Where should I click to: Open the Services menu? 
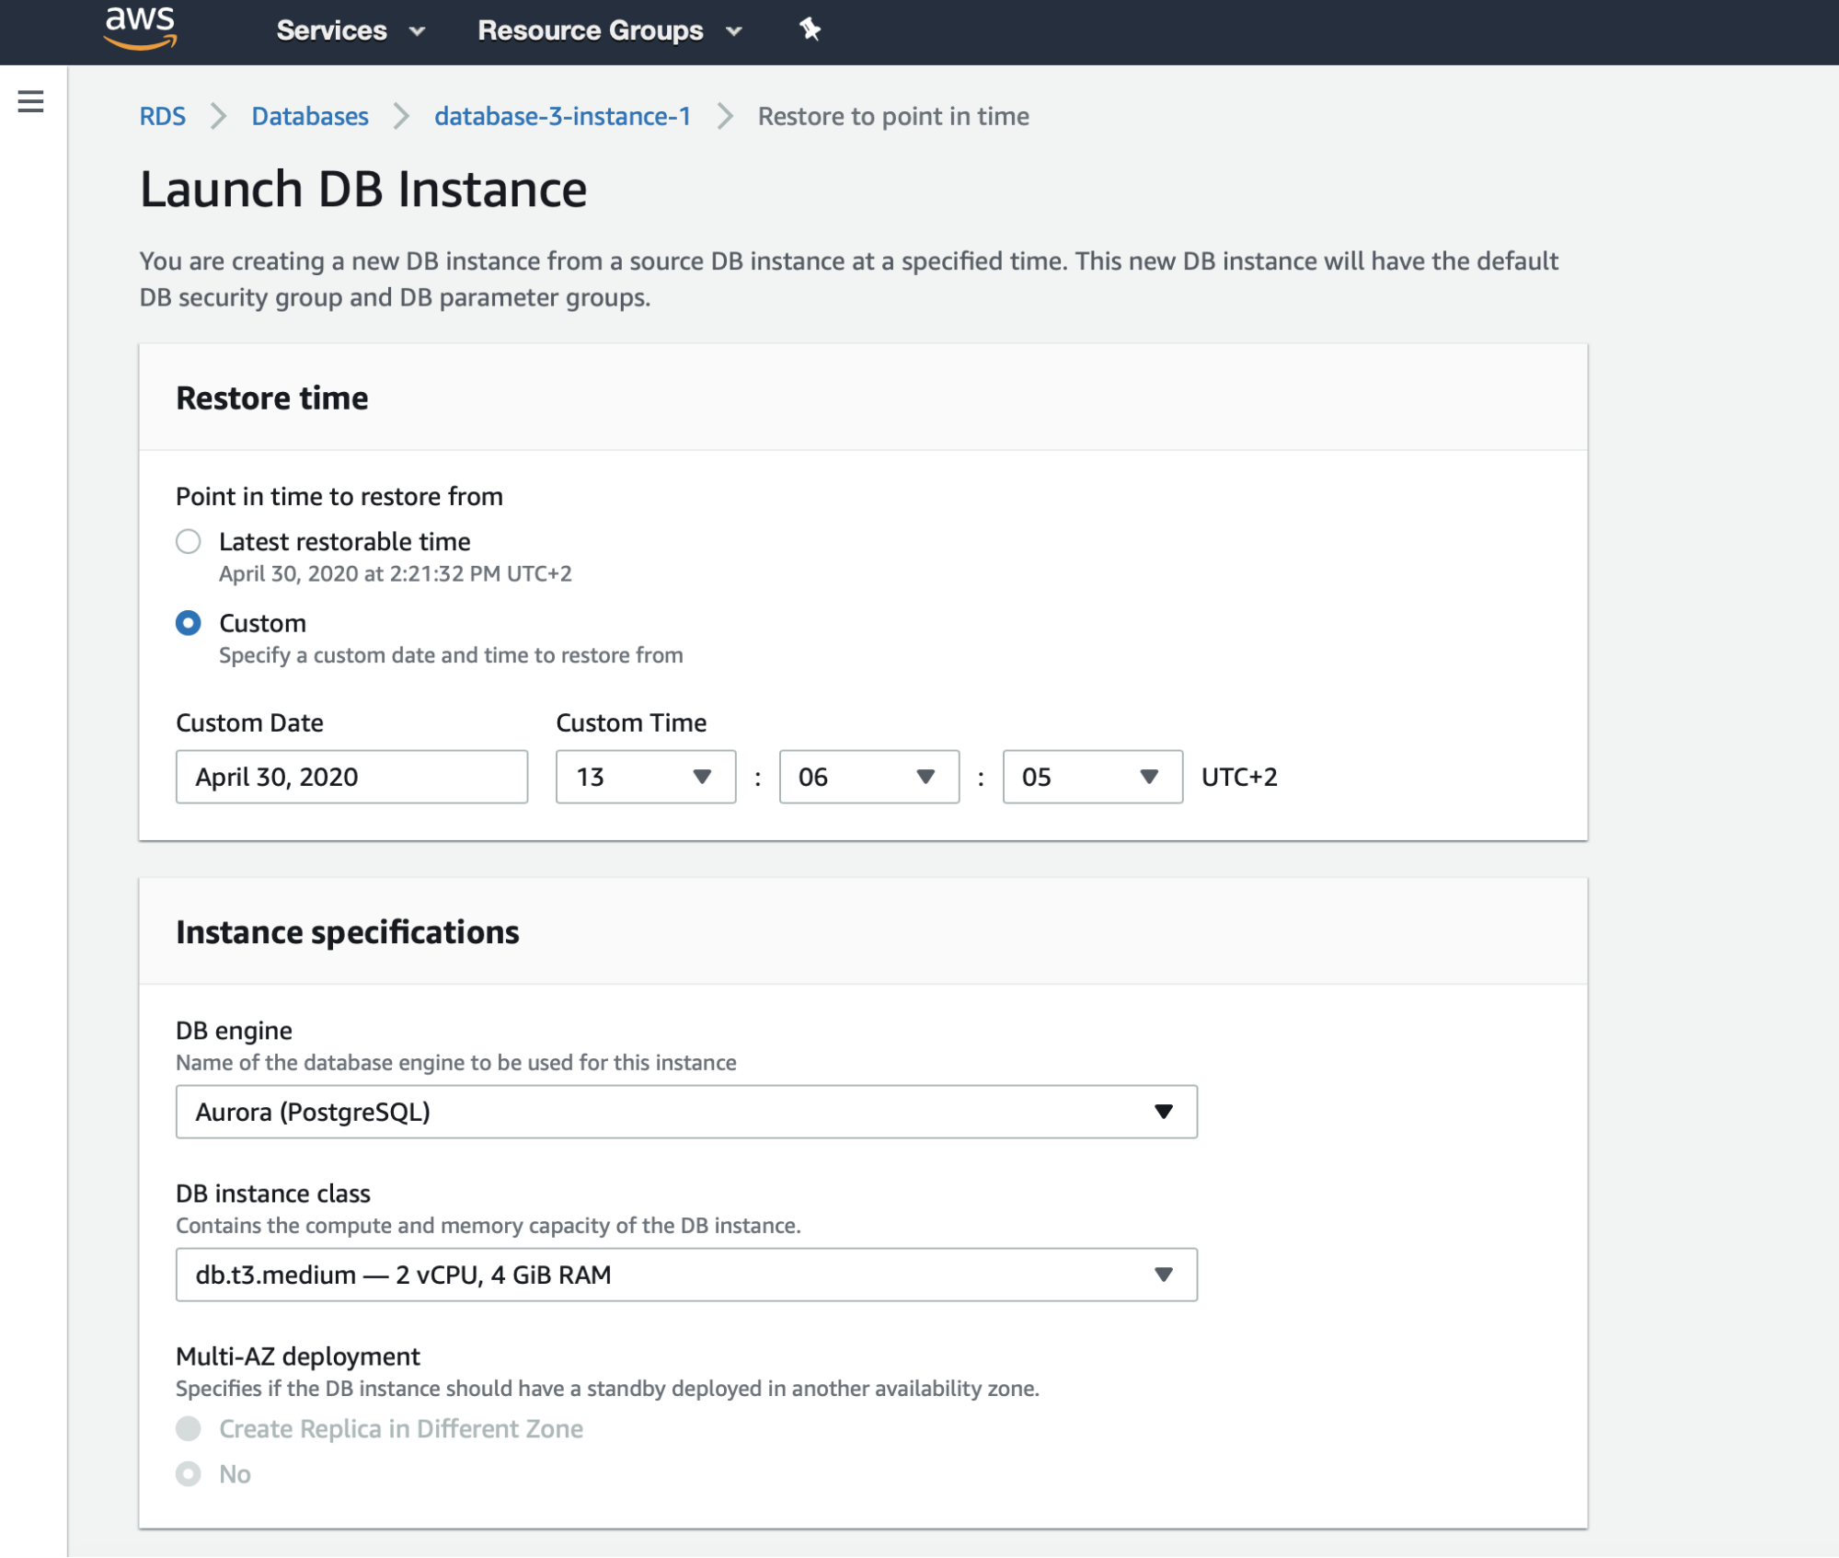(351, 30)
